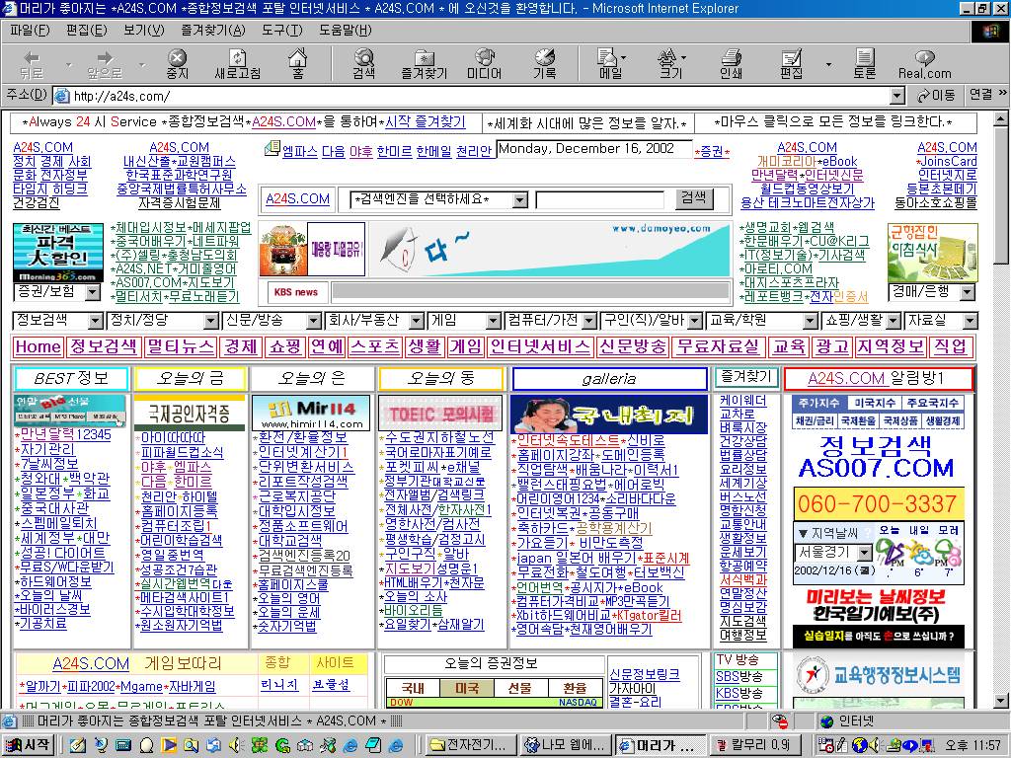
Task: Open the 시작 Start button on the taskbar
Action: (27, 745)
